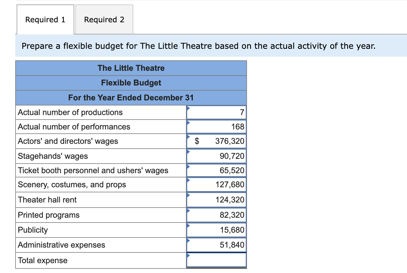The image size is (407, 273).
Task: Switch to the Required 2 tab
Action: coord(104,19)
